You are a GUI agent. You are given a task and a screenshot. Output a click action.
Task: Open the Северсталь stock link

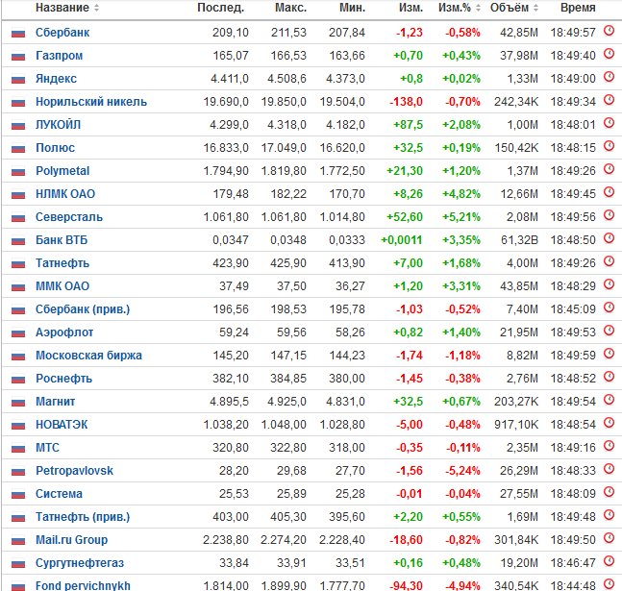coord(69,217)
